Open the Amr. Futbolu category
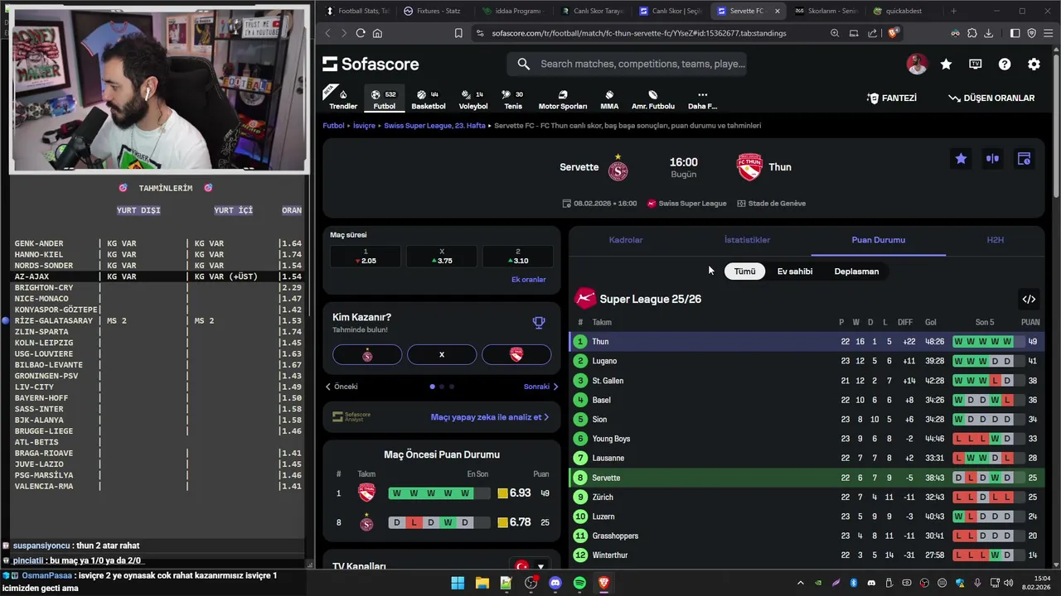Screen dimensions: 1061x596 [653, 99]
